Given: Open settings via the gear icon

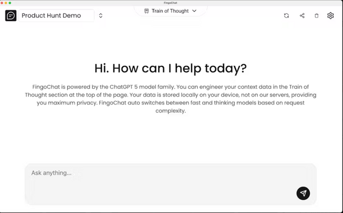Looking at the screenshot, I should coord(331,15).
